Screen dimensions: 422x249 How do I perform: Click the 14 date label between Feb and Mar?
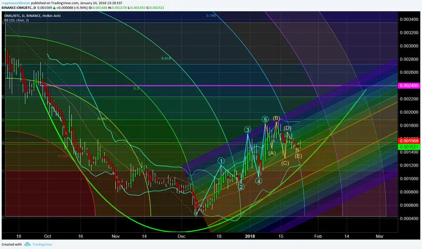pyautogui.click(x=347, y=236)
